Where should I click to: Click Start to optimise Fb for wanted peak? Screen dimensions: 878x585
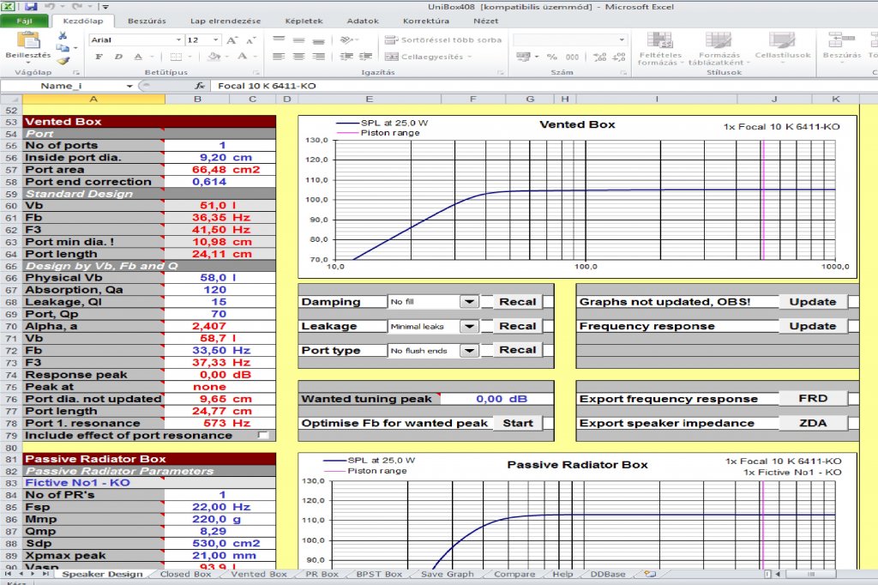517,423
